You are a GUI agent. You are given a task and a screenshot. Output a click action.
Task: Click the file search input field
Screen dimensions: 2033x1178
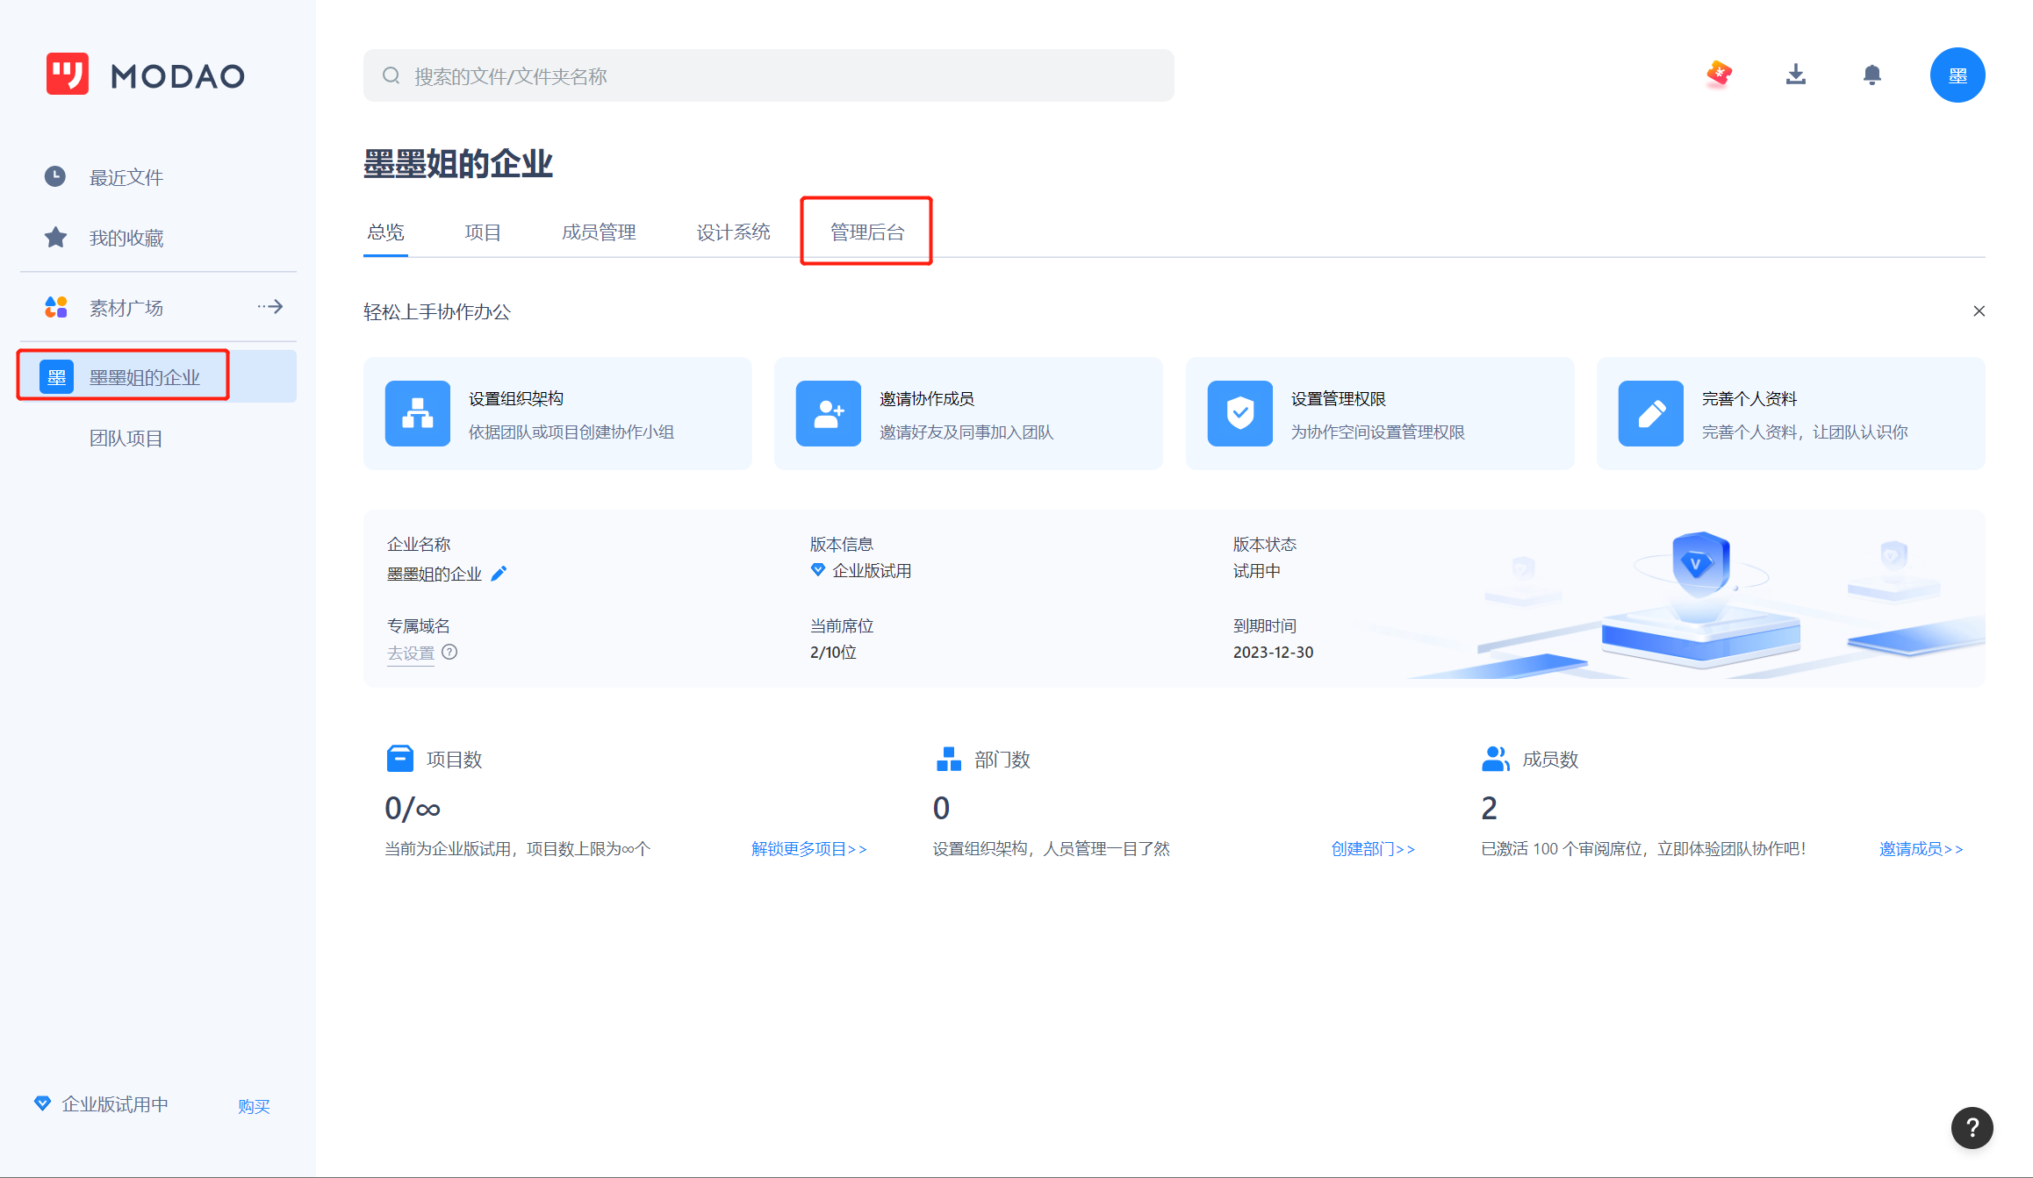pos(768,76)
